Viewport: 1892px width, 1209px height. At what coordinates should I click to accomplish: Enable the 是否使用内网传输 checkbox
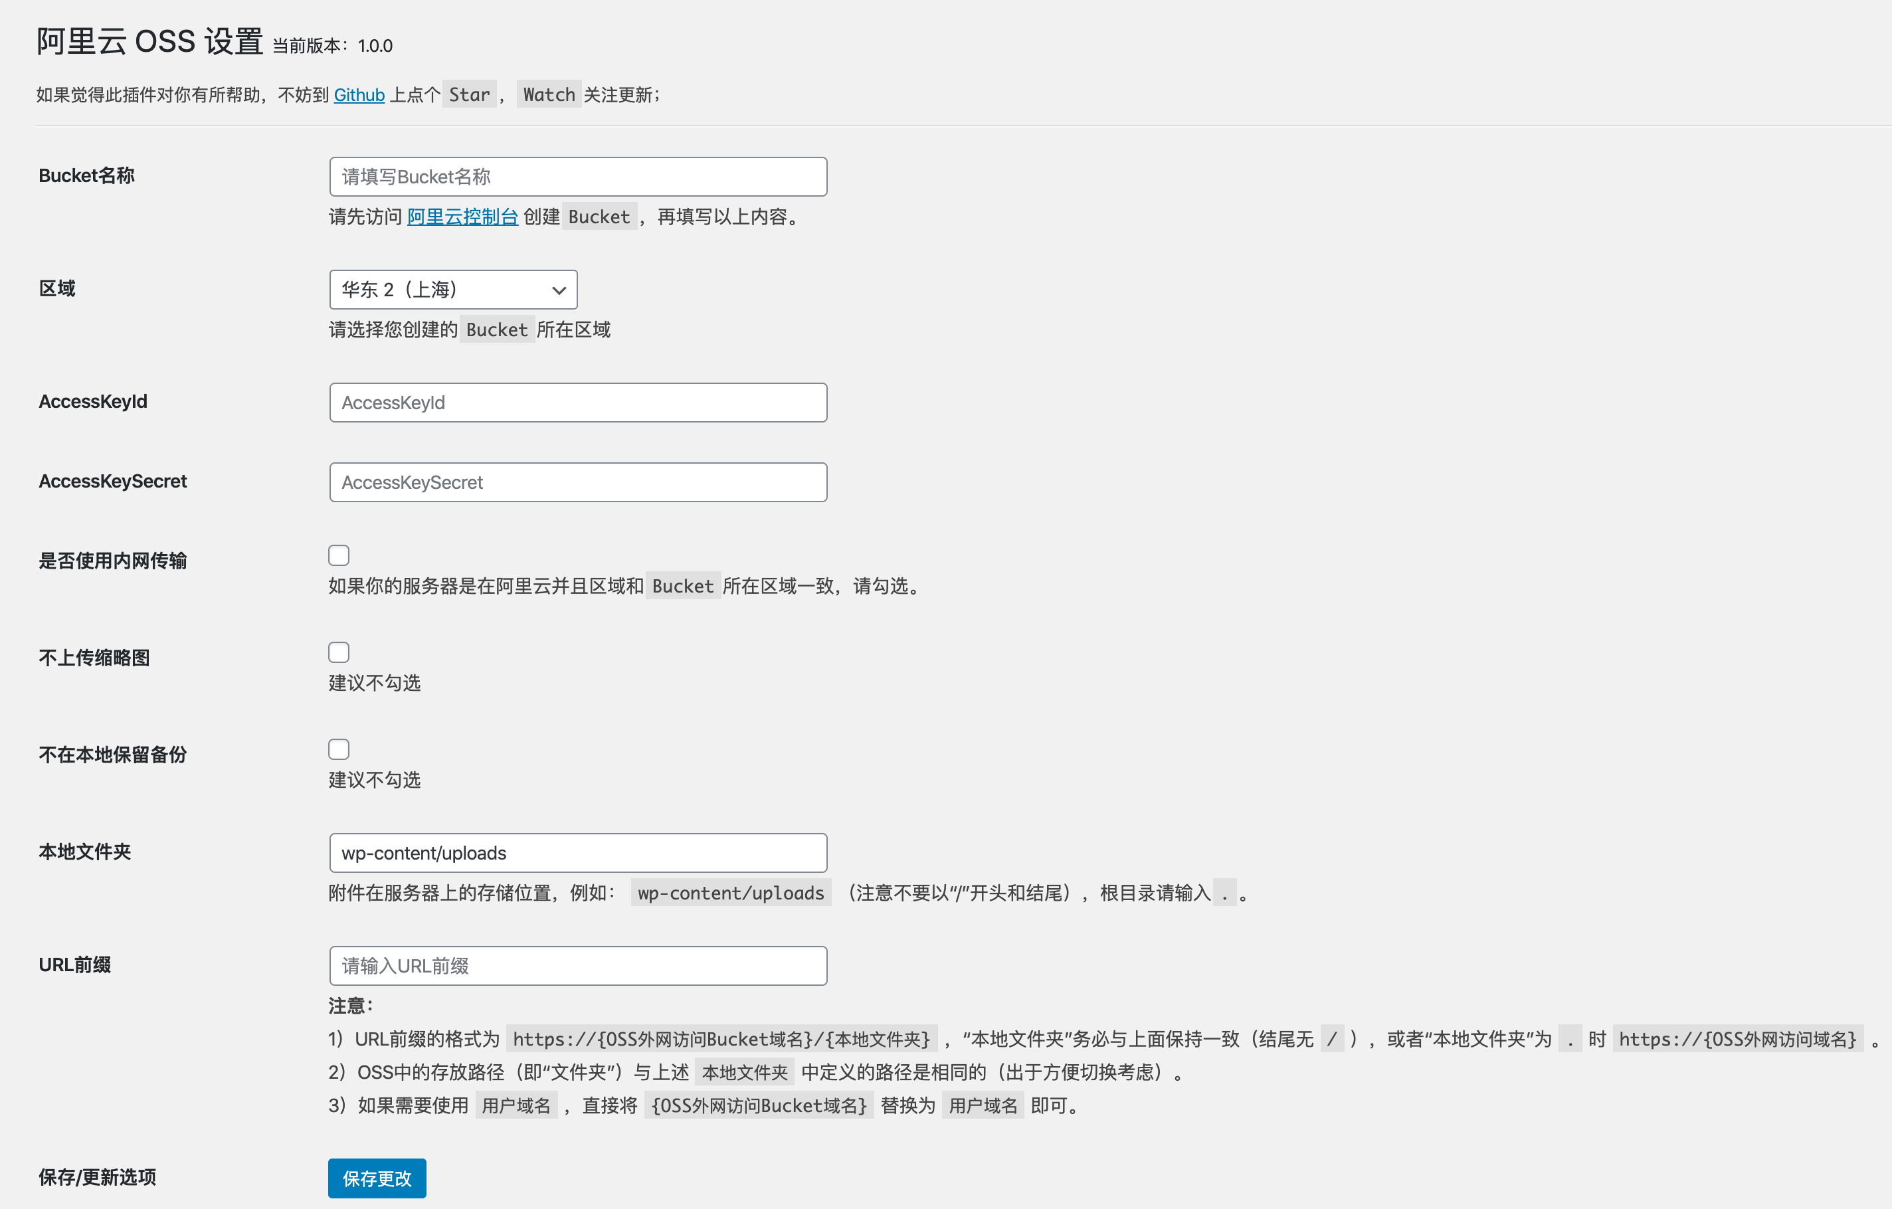pos(339,555)
